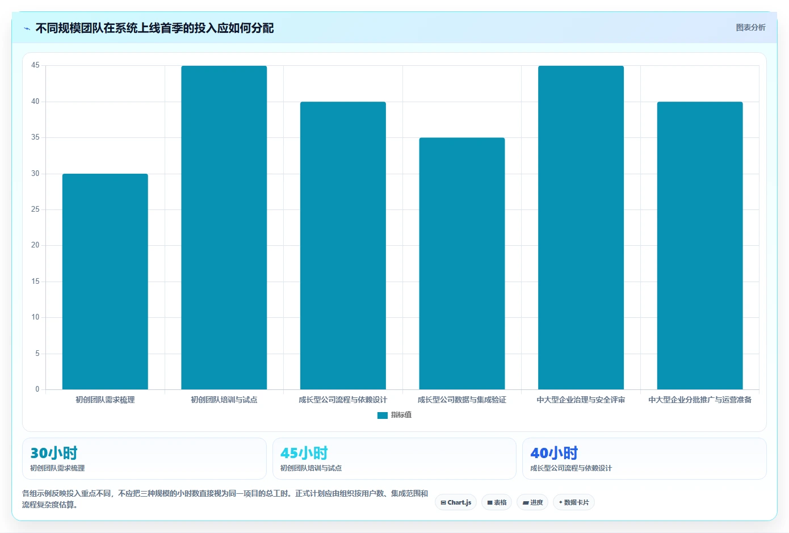Click the 数据卡片 tag
Image resolution: width=789 pixels, height=533 pixels.
click(574, 502)
